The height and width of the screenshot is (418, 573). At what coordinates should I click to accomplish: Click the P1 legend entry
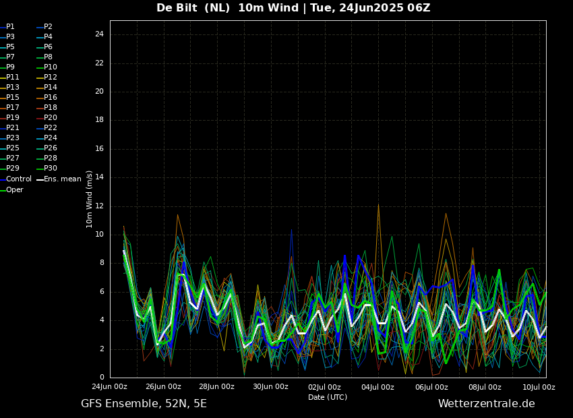[x=10, y=27]
